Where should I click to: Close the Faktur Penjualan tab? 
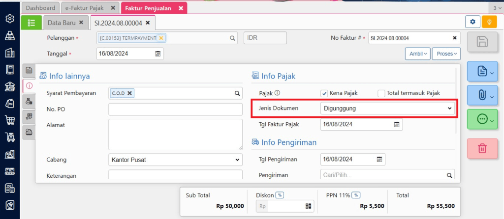(181, 8)
